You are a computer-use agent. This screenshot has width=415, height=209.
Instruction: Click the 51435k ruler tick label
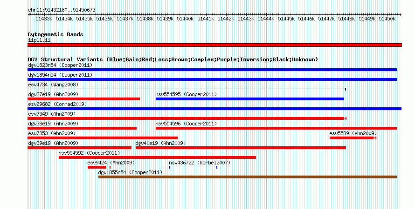84,19
